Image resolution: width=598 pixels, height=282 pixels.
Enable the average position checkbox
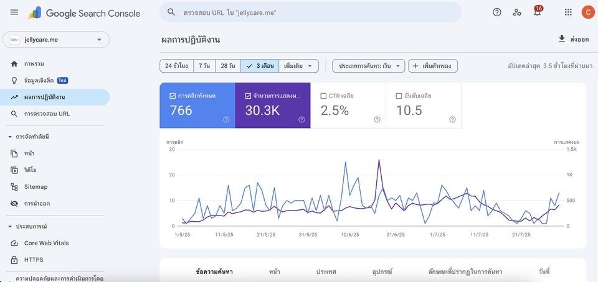pos(399,96)
